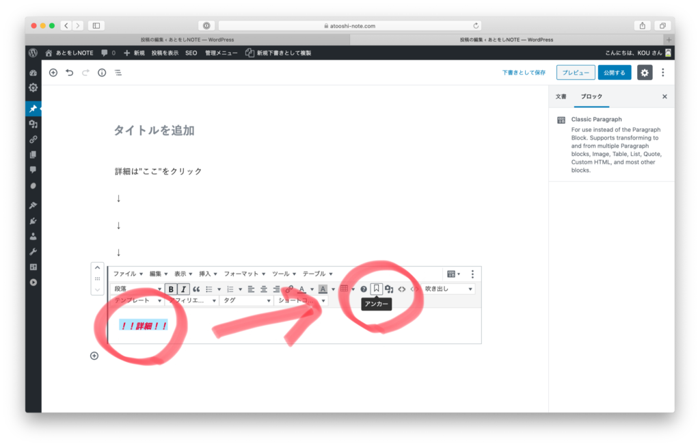Click the 下書きとして保存 save draft link
The height and width of the screenshot is (446, 700).
524,73
